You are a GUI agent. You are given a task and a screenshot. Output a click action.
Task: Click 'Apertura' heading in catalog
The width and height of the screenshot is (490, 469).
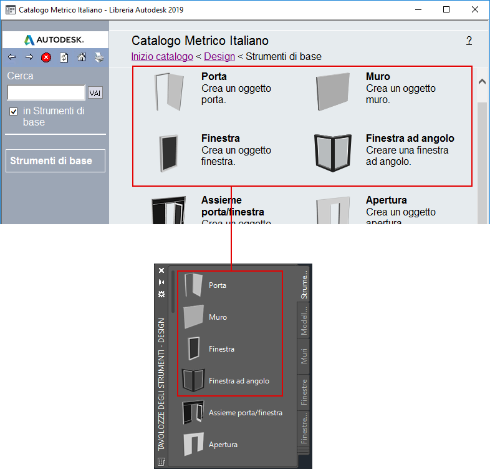pyautogui.click(x=387, y=200)
